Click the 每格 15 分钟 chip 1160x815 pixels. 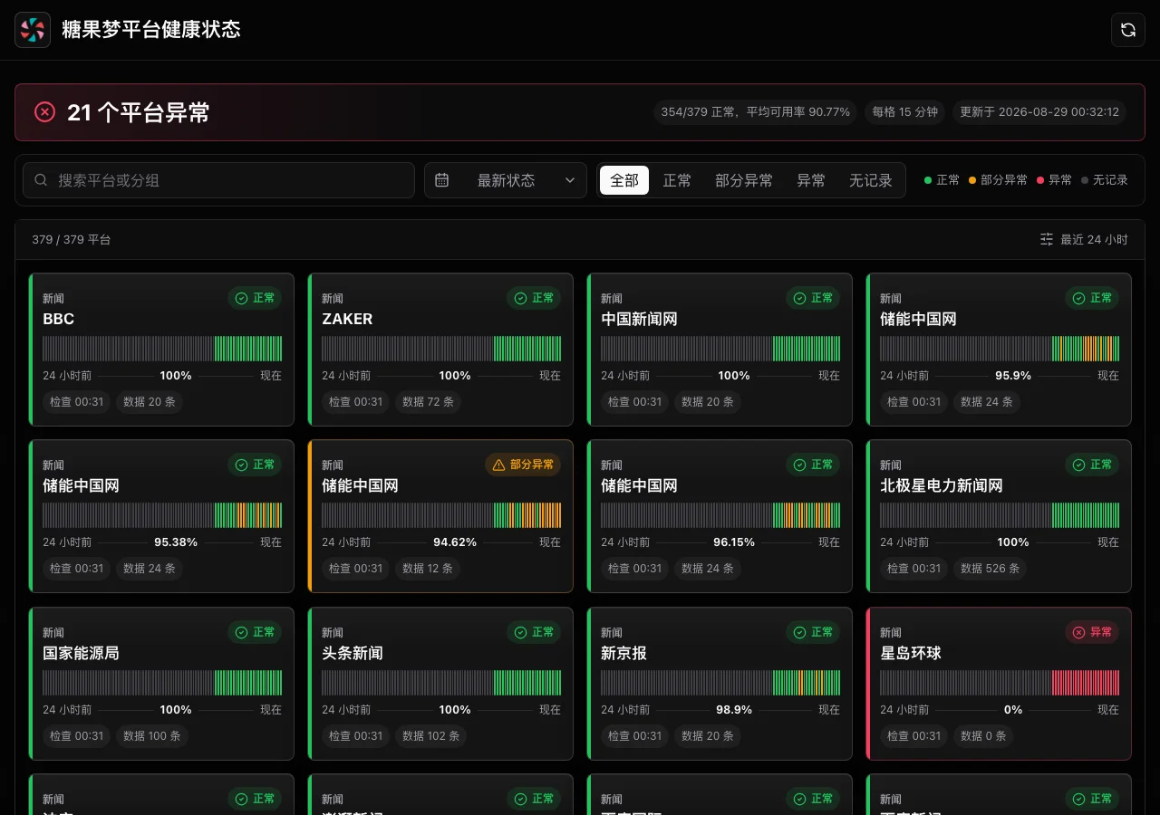(904, 112)
